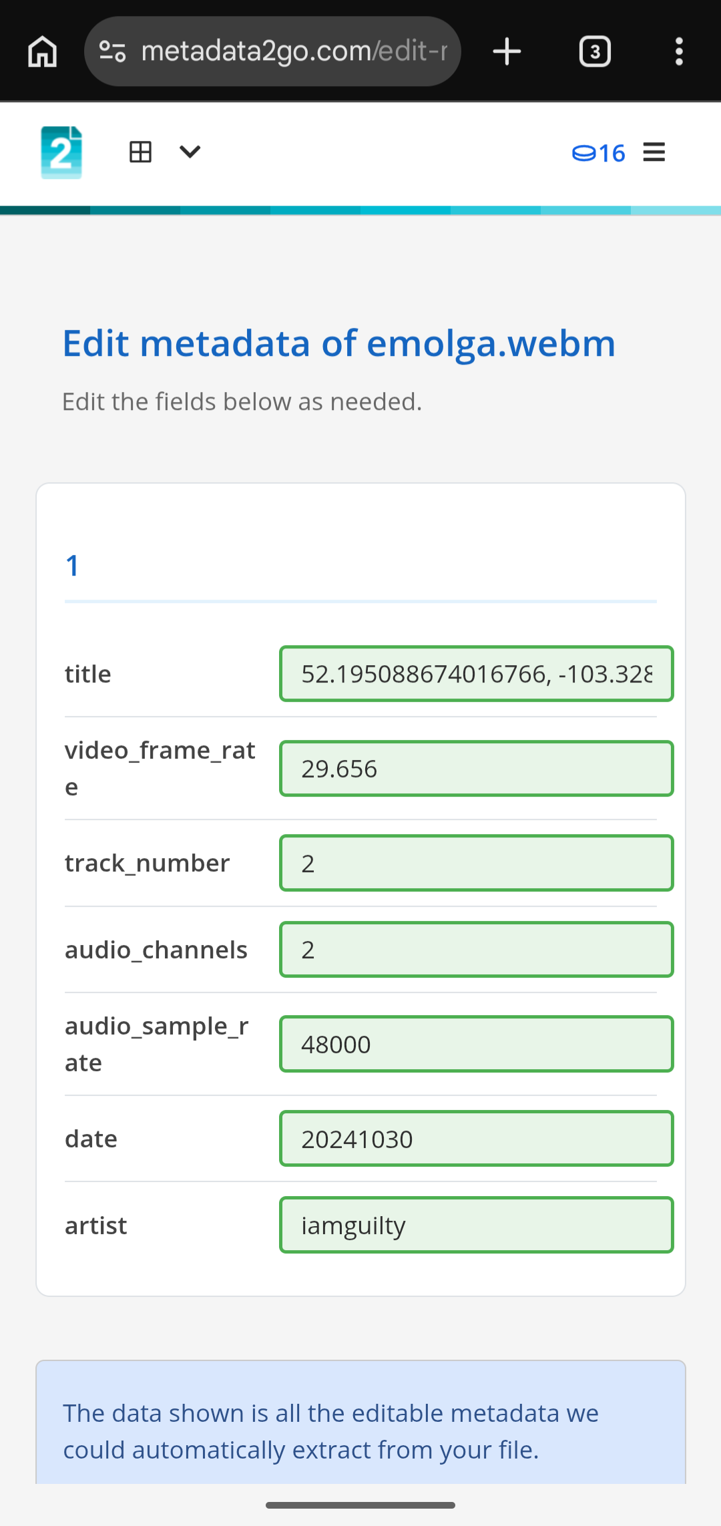
Task: Expand the tools dropdown chevron
Action: tap(190, 152)
